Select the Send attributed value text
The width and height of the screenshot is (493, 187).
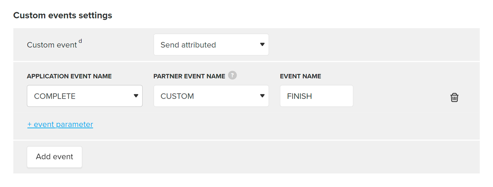coord(188,45)
